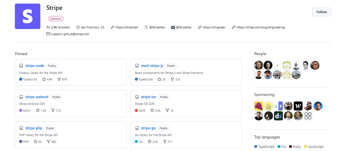
Task: Click the repo icon beside stripe-go
Action: pos(137,128)
